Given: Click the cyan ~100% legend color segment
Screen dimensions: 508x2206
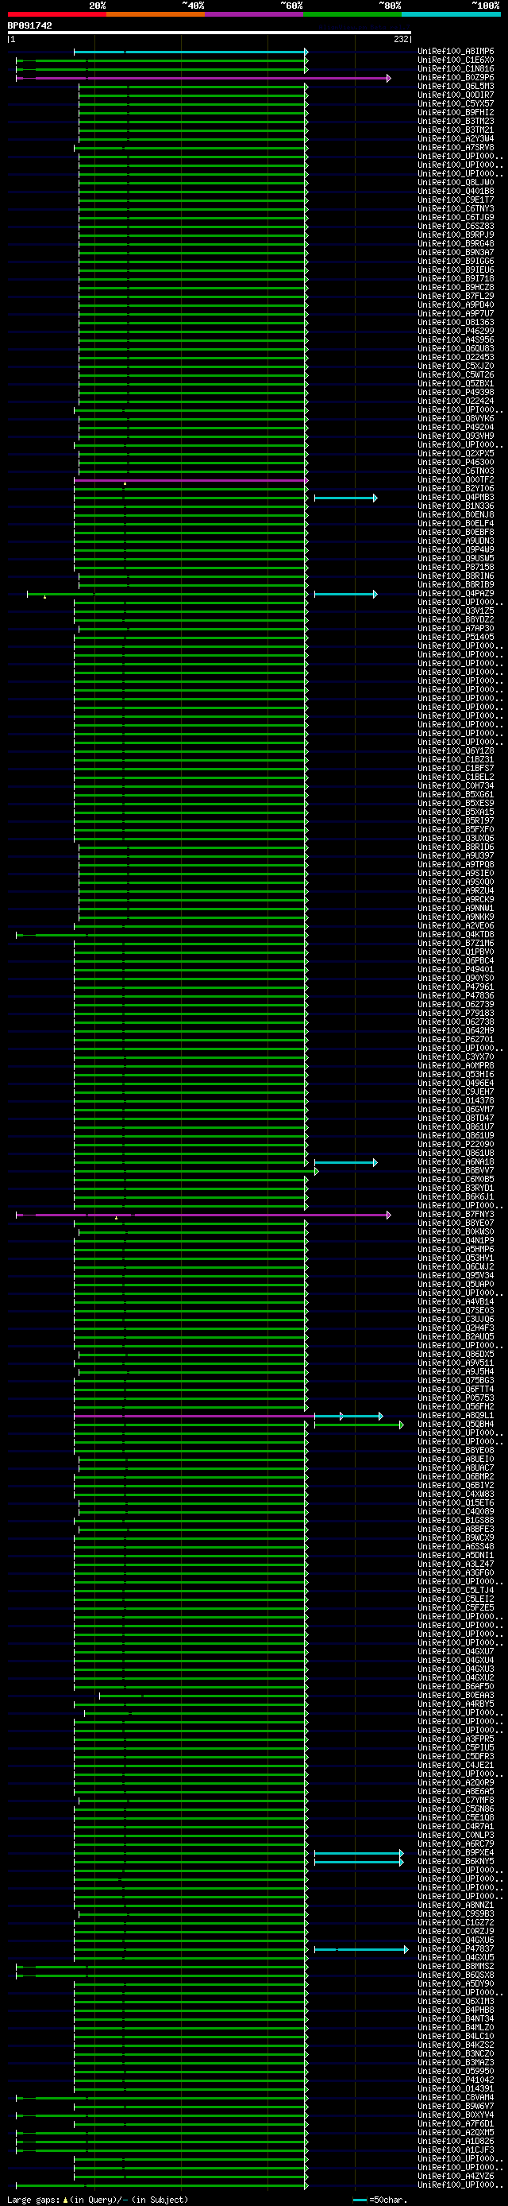Looking at the screenshot, I should (x=451, y=14).
